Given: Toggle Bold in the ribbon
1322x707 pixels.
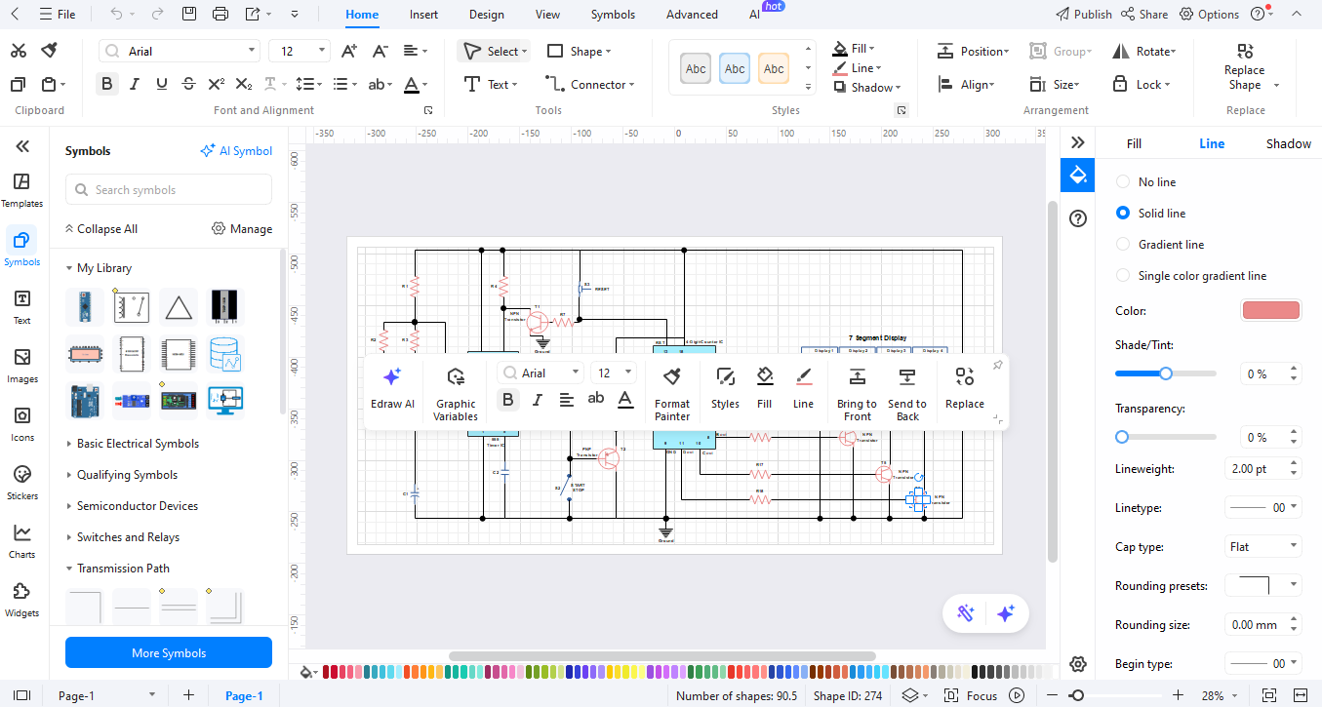Looking at the screenshot, I should (107, 84).
